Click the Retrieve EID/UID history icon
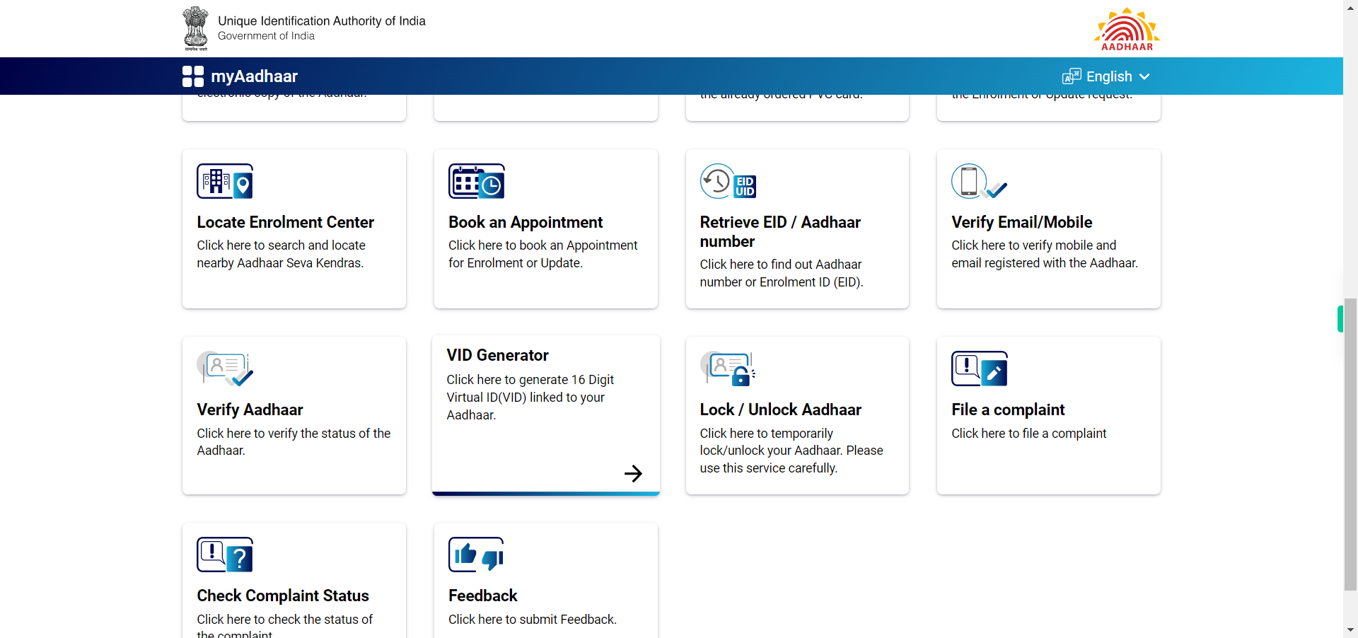This screenshot has width=1358, height=638. pyautogui.click(x=728, y=181)
